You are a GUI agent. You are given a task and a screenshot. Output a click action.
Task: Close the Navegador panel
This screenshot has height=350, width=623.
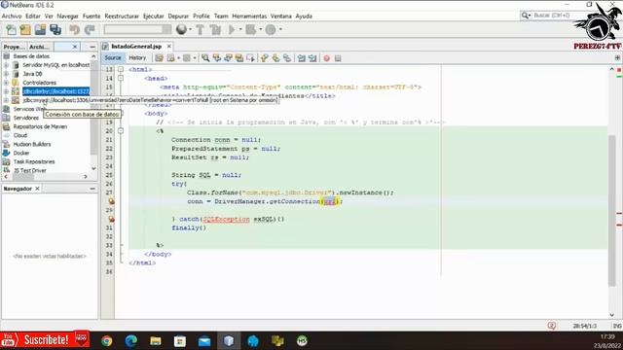37,189
